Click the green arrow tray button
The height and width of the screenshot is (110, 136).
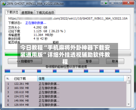point(104,3)
